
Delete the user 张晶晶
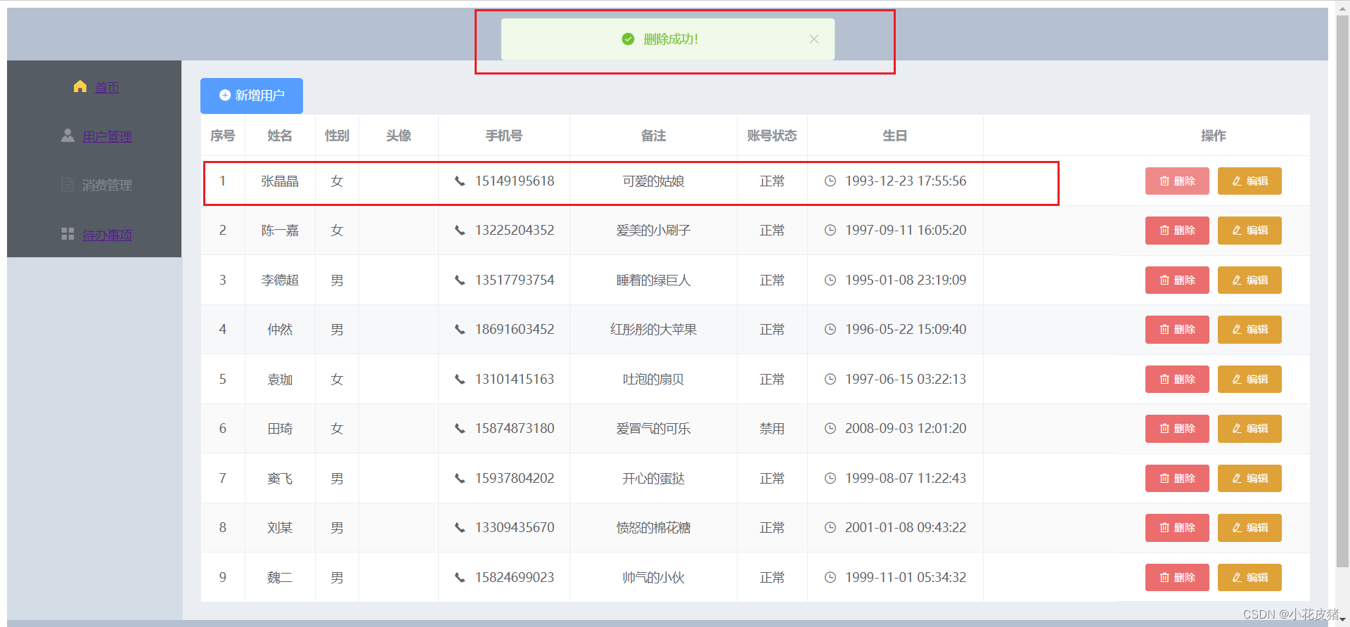coord(1177,181)
